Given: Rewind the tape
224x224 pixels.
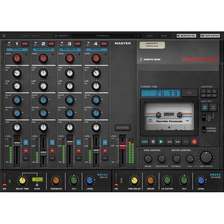Looking at the screenshot, I should [x=169, y=142].
